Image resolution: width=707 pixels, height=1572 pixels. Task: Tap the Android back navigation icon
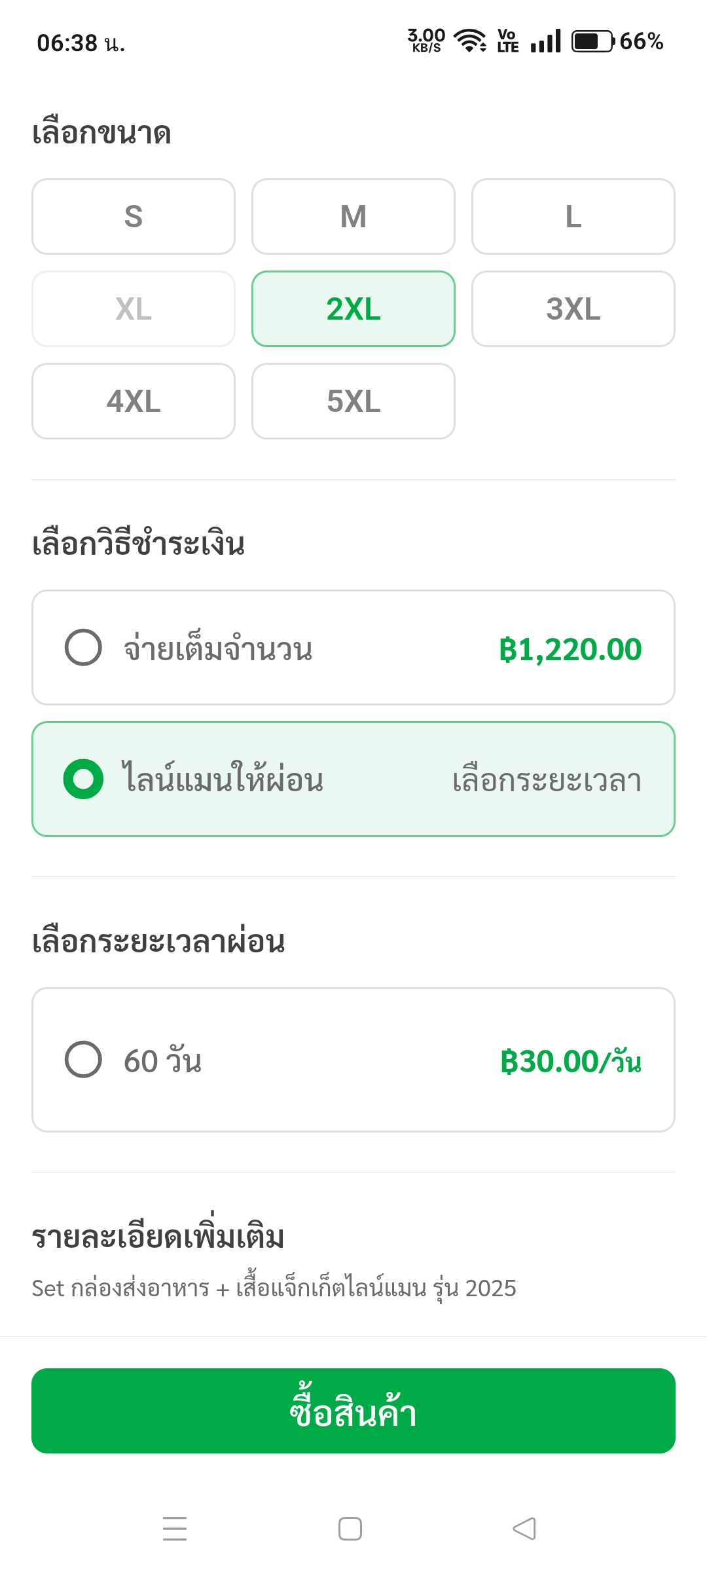click(x=524, y=1529)
